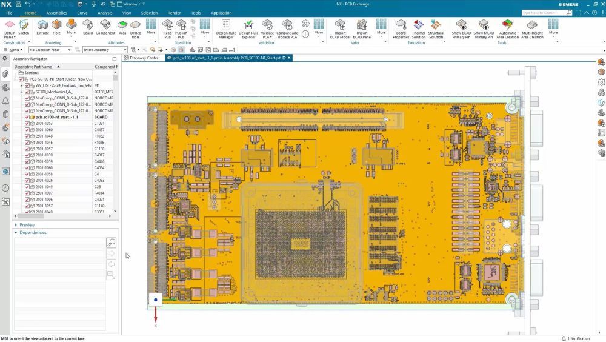This screenshot has height=342, width=606.
Task: Uncheck the pcb_sc100-nf_start_-1_1 component
Action: click(x=27, y=117)
